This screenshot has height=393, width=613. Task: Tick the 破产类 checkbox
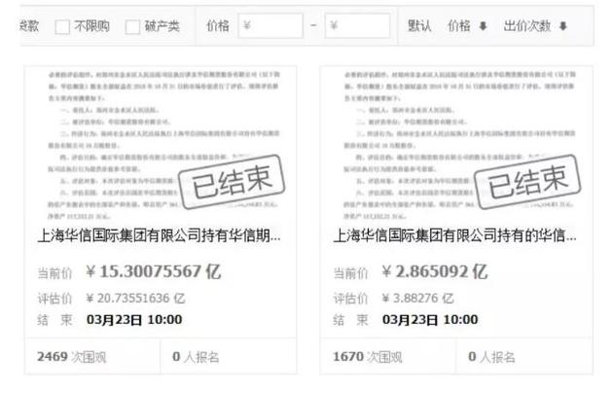pos(132,27)
